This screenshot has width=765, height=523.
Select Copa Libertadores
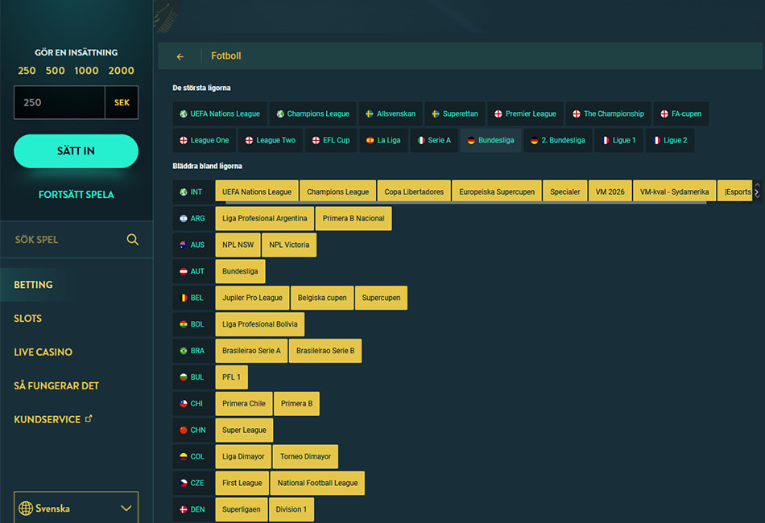pos(414,191)
